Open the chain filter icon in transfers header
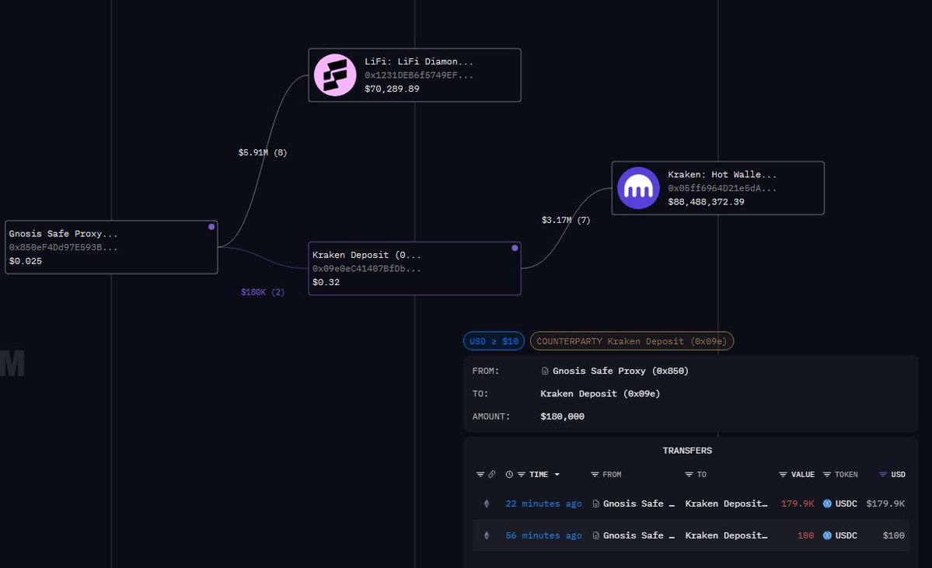932x568 pixels. click(x=480, y=474)
